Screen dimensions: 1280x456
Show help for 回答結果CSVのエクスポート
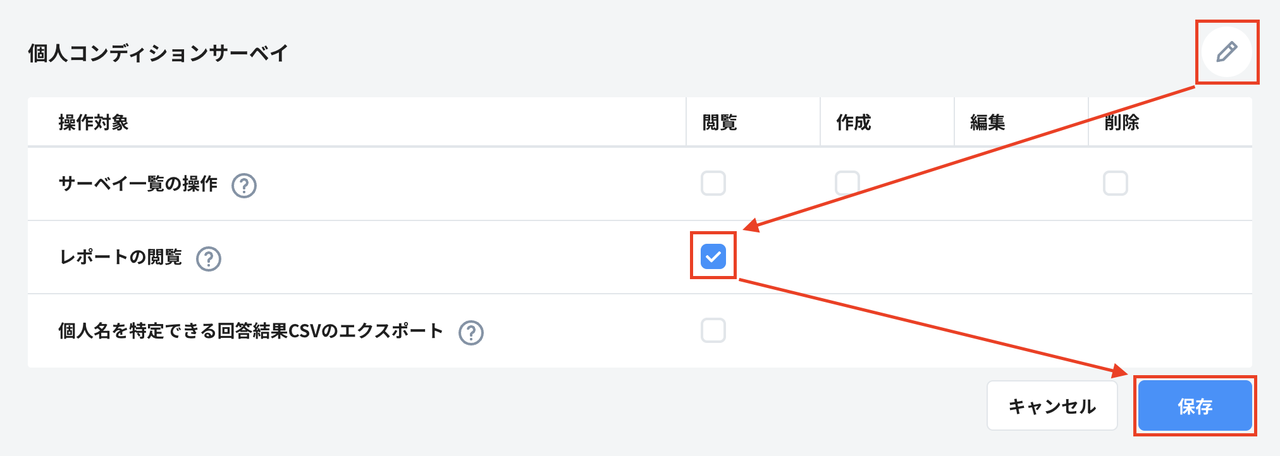tap(471, 333)
